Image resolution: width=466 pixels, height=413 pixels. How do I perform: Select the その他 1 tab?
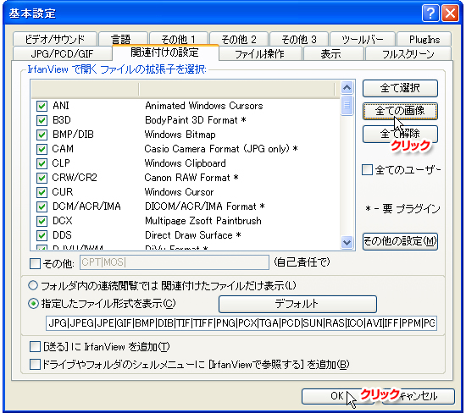[179, 39]
